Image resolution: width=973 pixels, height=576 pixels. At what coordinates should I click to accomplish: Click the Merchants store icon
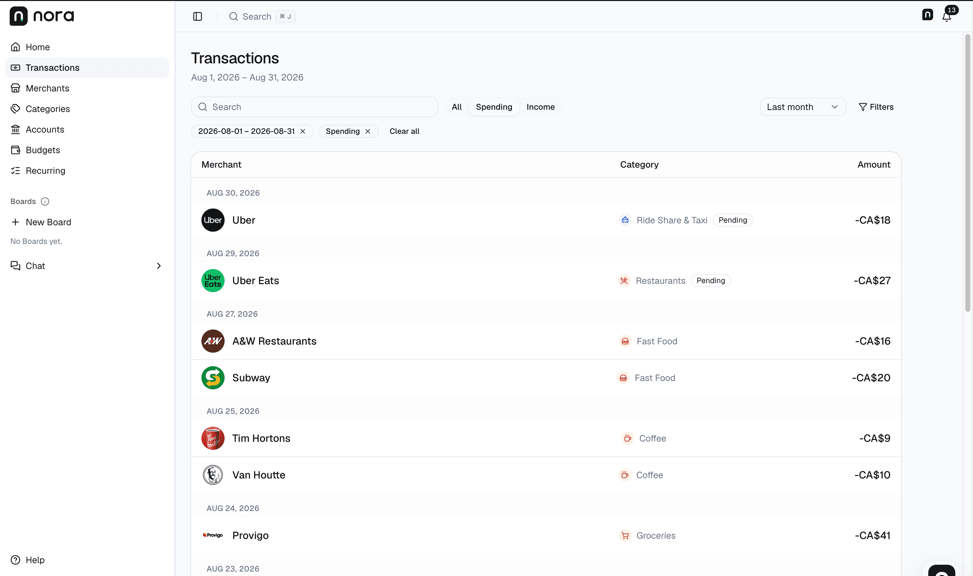tap(15, 88)
